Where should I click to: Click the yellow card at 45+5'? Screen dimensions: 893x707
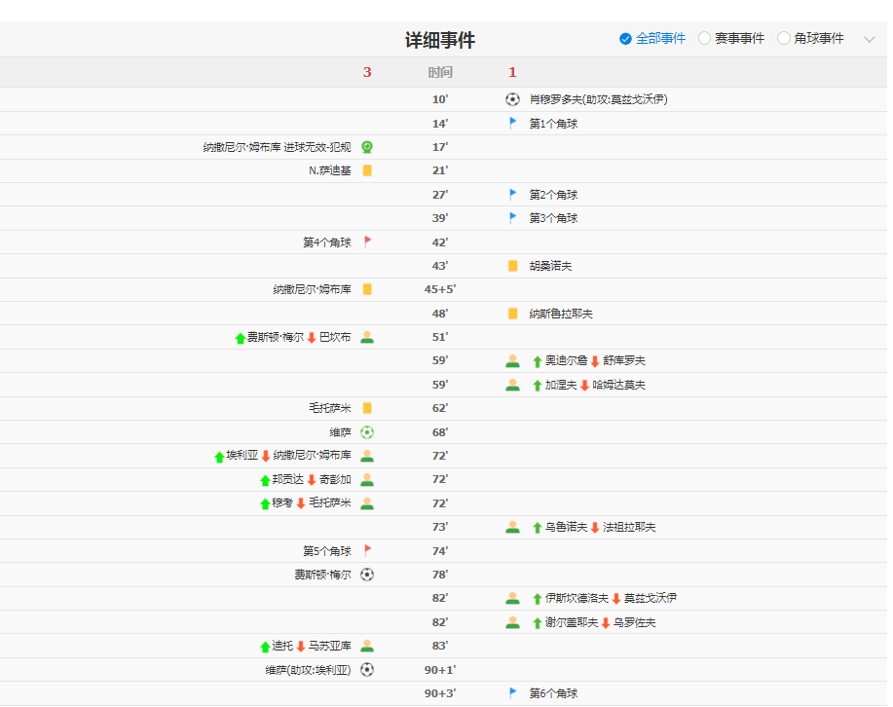367,289
